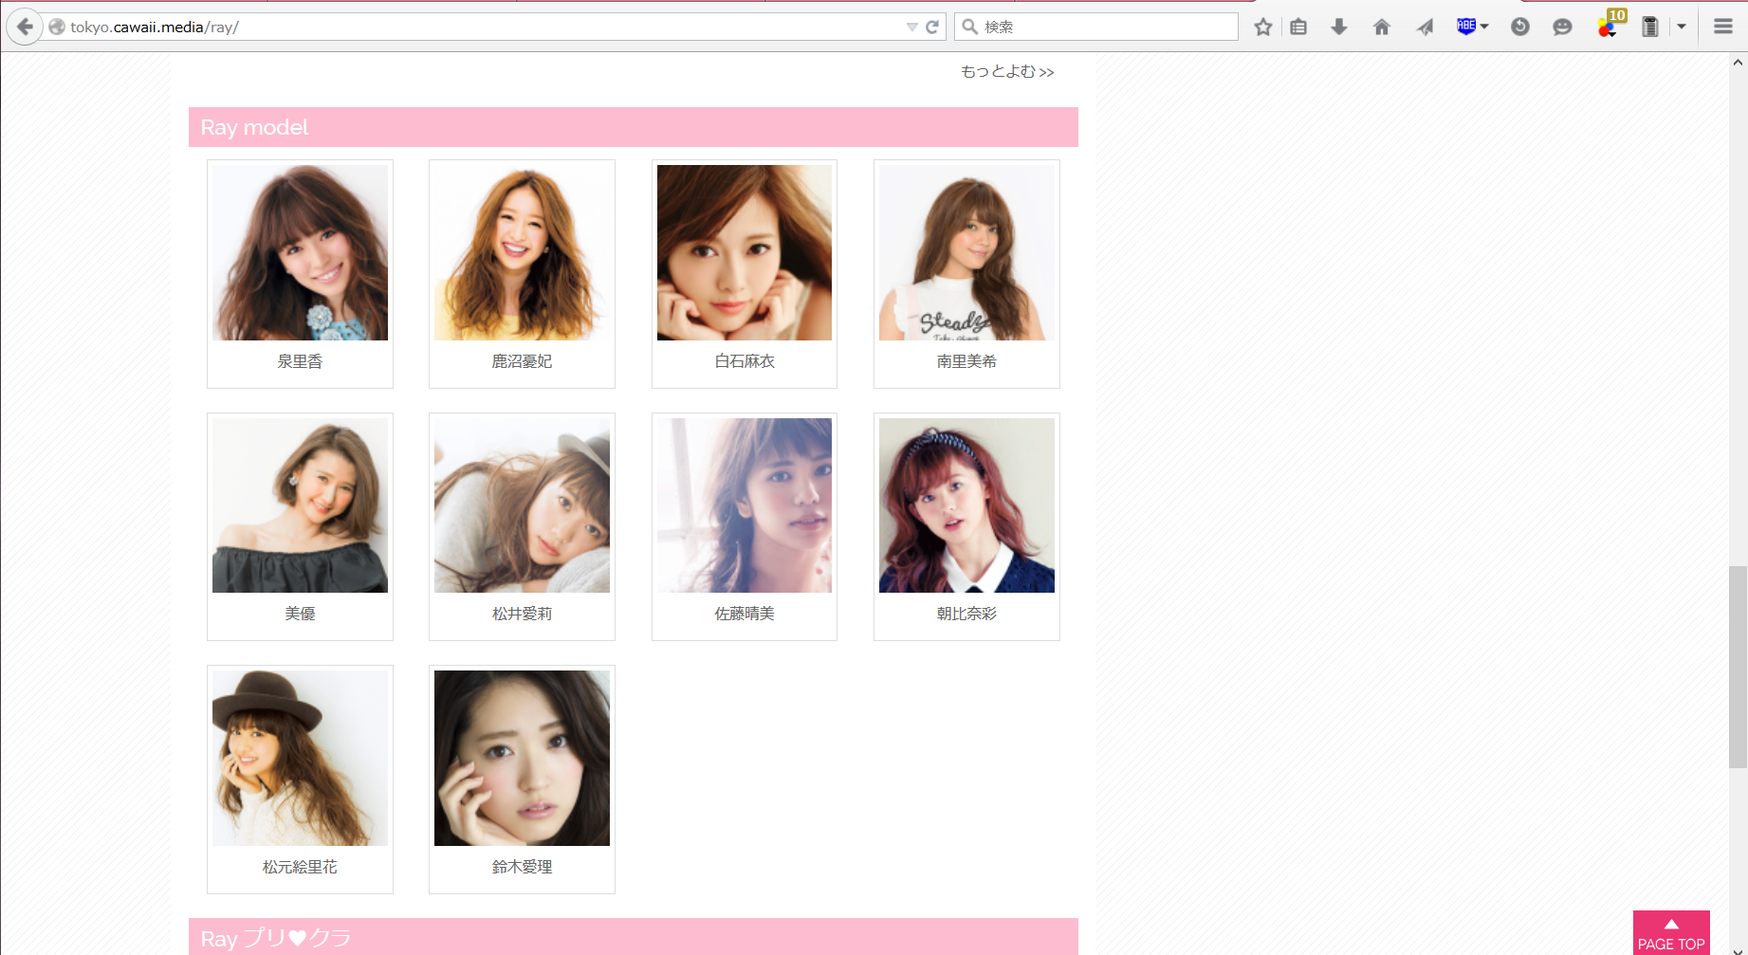Go to the home page icon
1748x955 pixels.
point(1382,27)
